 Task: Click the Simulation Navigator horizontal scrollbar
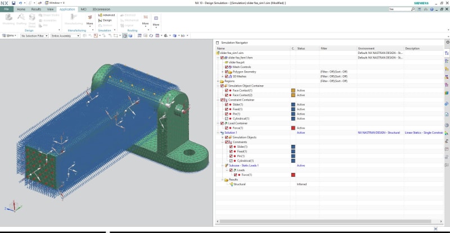coord(325,221)
